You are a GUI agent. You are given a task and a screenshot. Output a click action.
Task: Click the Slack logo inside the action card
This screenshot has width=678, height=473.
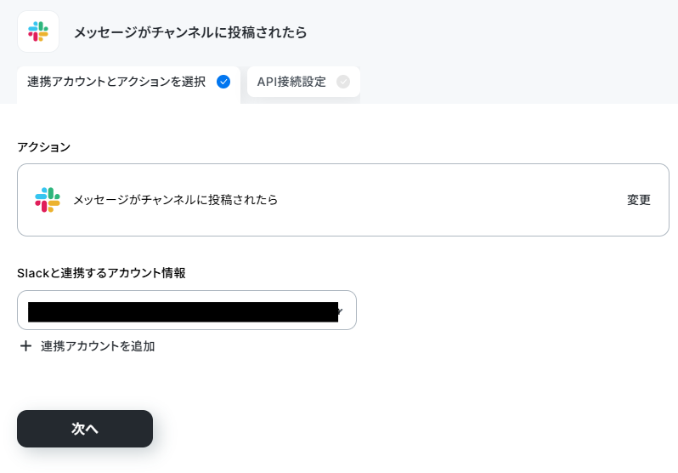pyautogui.click(x=48, y=200)
